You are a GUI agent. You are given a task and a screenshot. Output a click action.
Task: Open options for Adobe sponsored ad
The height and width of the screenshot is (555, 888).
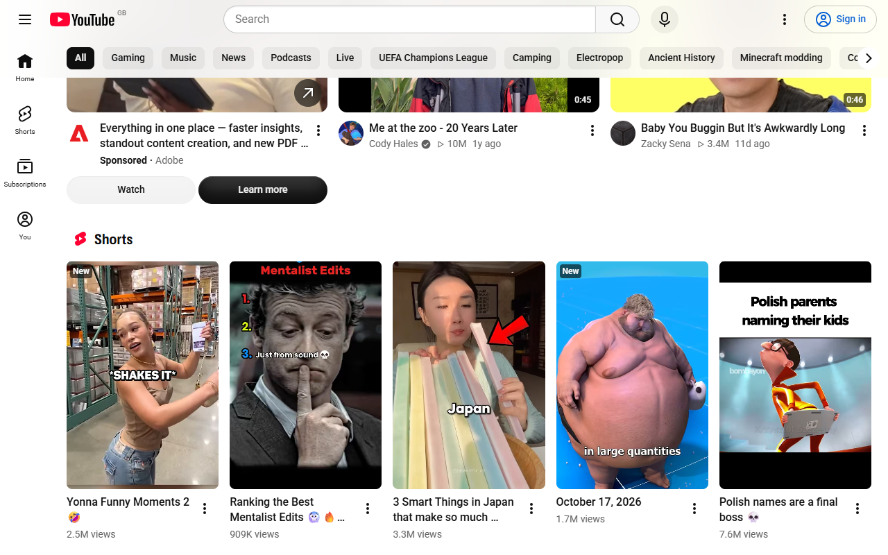[x=318, y=130]
